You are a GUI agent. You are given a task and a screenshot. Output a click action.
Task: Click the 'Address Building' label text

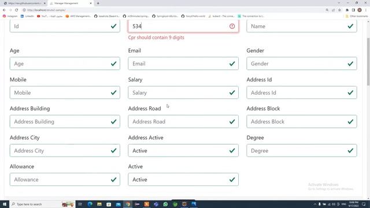click(x=29, y=109)
